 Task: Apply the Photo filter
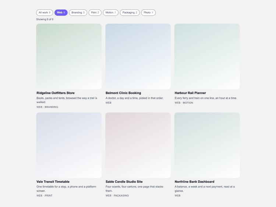pyautogui.click(x=148, y=13)
